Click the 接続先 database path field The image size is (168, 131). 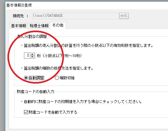tap(75, 16)
